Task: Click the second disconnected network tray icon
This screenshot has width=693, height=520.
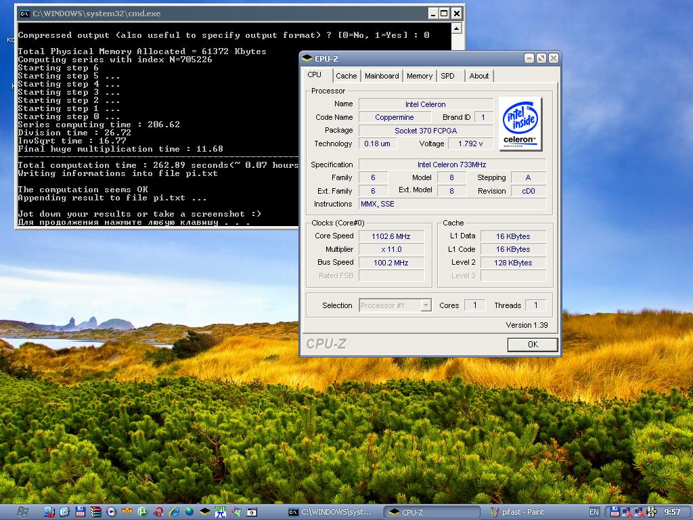Action: [640, 513]
